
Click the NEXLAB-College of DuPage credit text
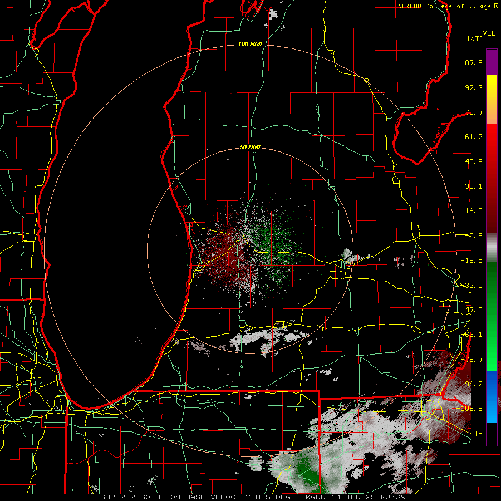tap(445, 6)
